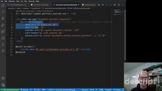Open the Edit menu
This screenshot has width=162, height=91.
tap(6, 1)
